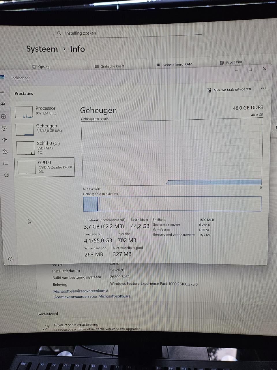Select Processor in the performance list

pyautogui.click(x=44, y=111)
